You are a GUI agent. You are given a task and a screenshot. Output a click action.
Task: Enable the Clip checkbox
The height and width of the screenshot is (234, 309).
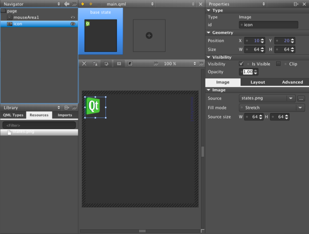[x=278, y=63]
